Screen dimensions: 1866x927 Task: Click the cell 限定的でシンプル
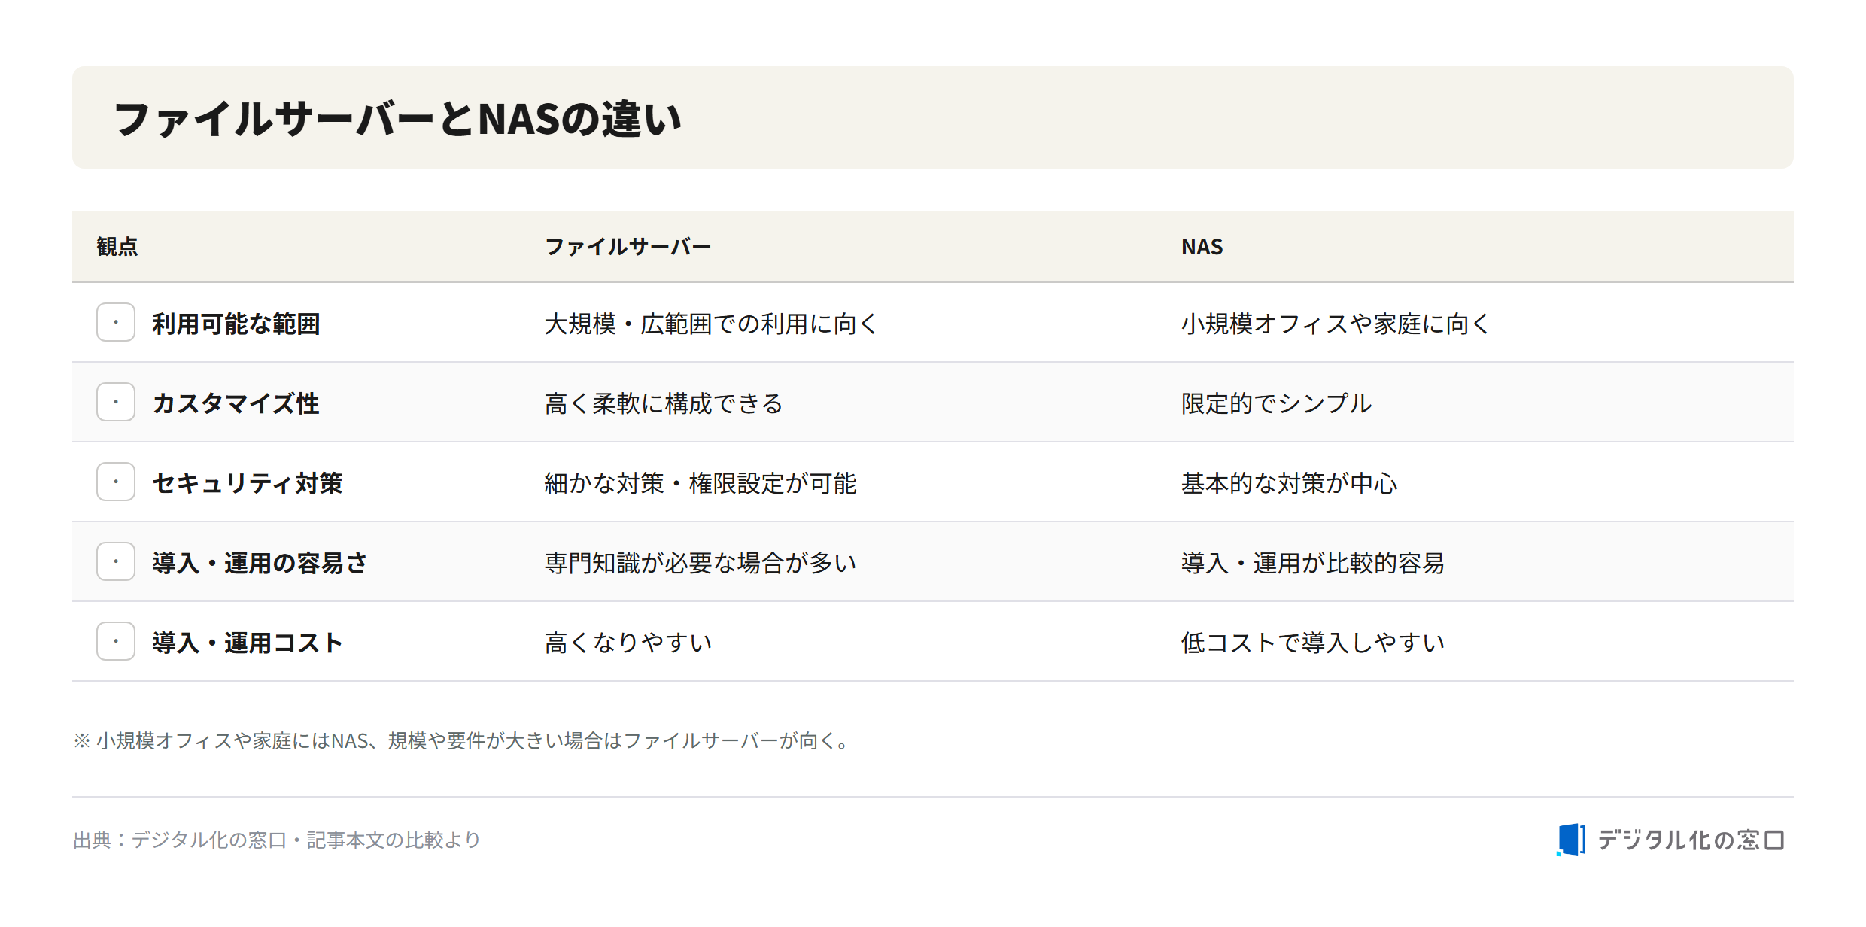point(1276,403)
